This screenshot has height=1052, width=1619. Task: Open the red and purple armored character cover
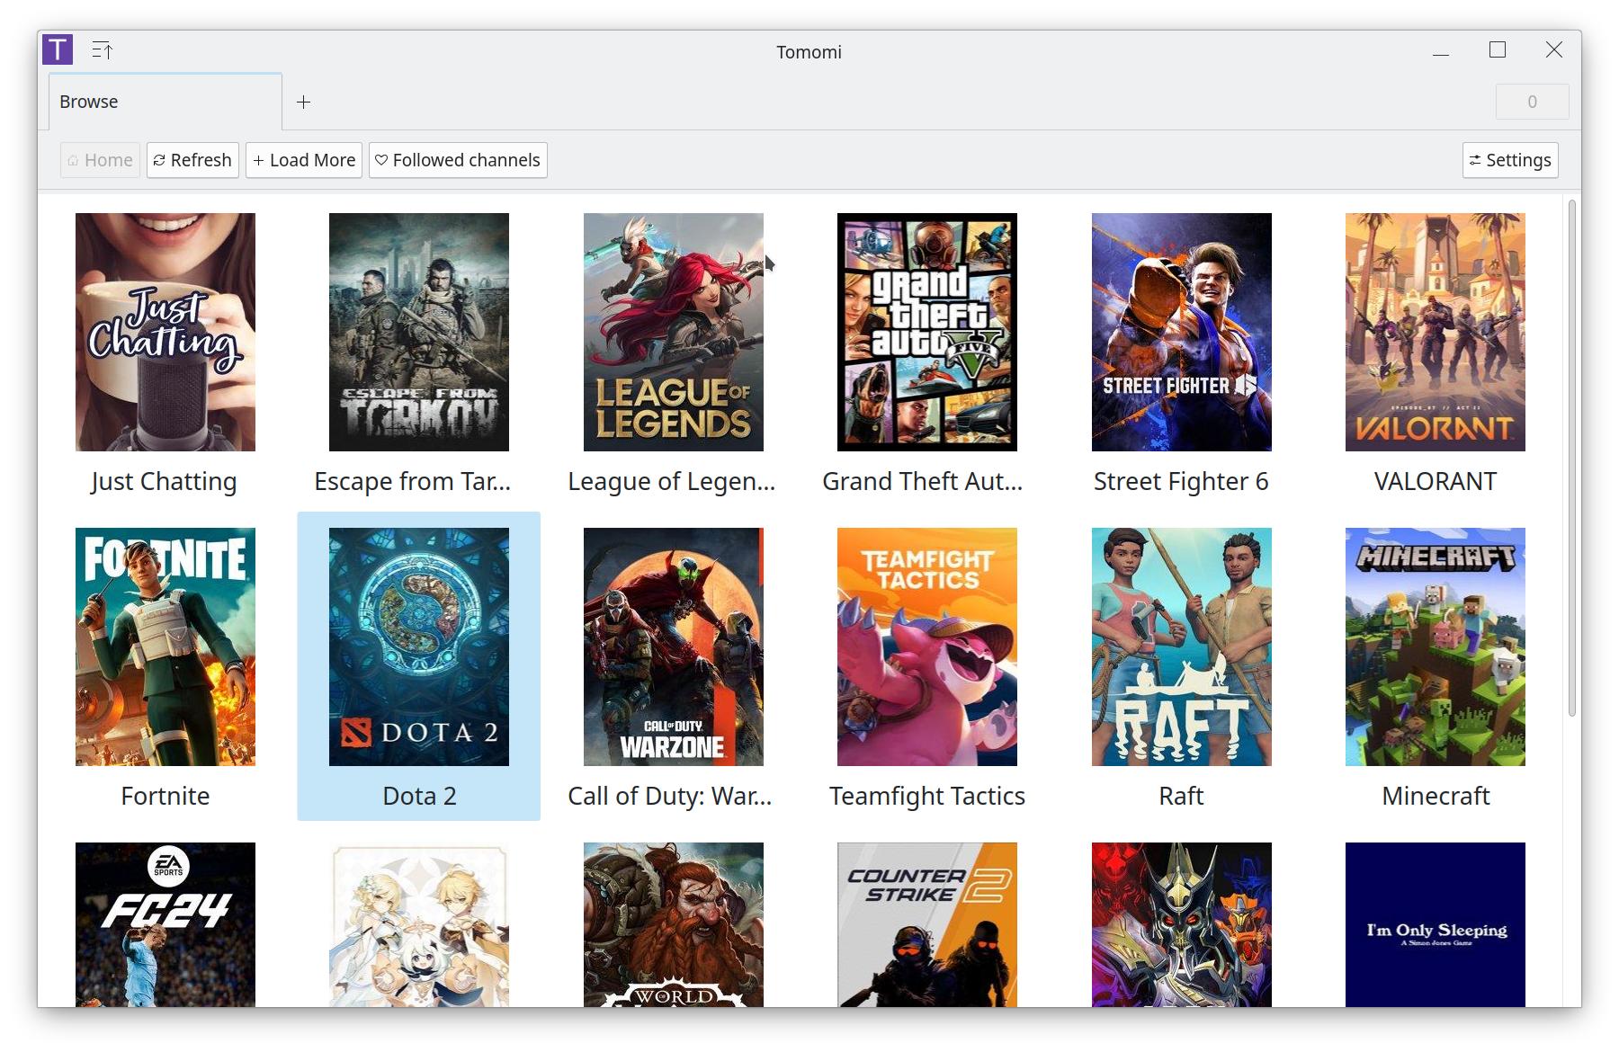point(1182,924)
